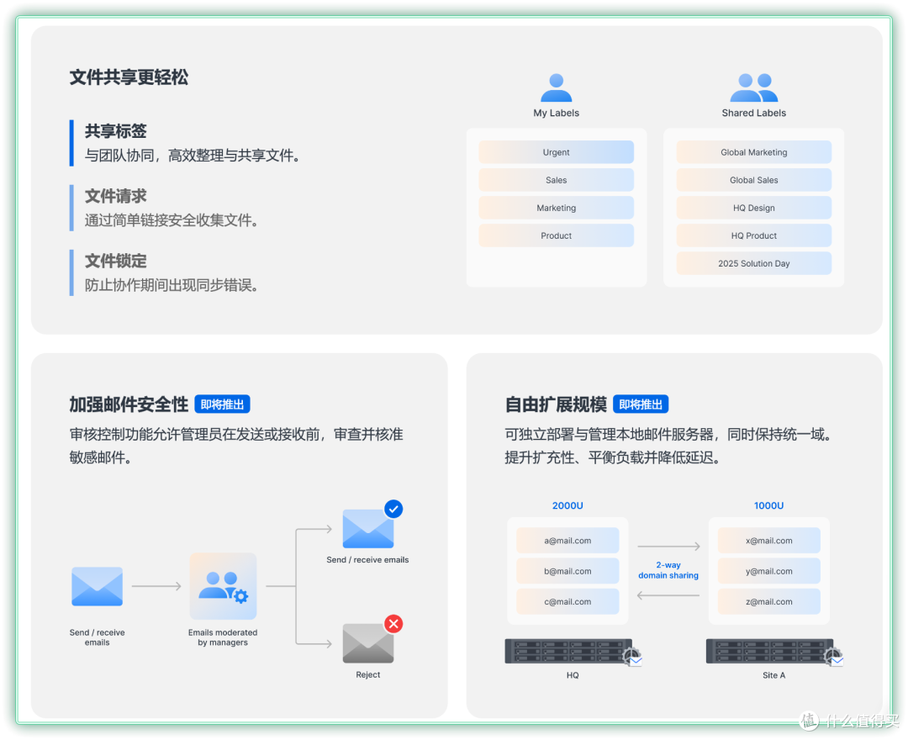The height and width of the screenshot is (740, 908).
Task: Select the HQ Product shared label
Action: [x=754, y=235]
